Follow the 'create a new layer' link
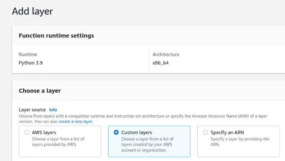The height and width of the screenshot is (161, 285). (76, 121)
